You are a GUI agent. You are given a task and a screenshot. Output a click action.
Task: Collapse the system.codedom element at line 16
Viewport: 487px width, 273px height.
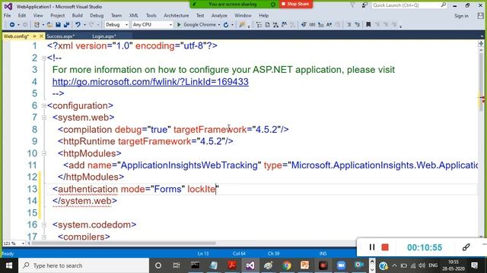pos(44,225)
